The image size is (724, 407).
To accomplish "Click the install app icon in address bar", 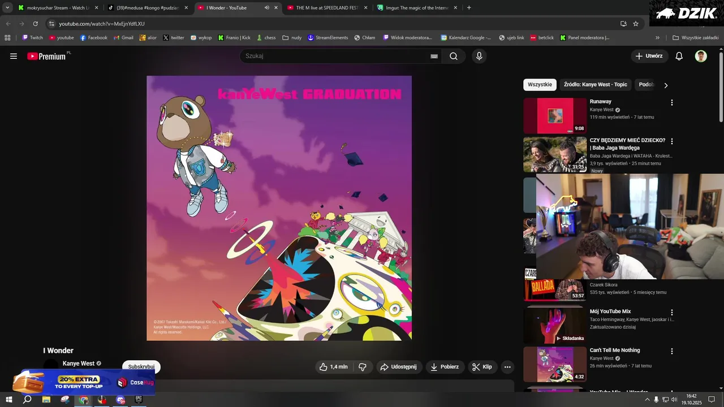I will pyautogui.click(x=623, y=24).
